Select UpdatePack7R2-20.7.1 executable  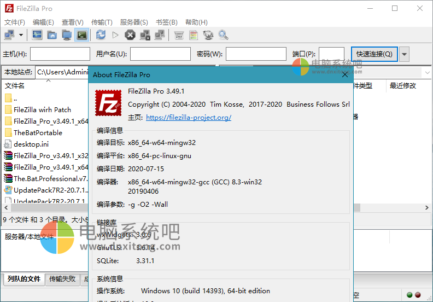tap(46, 190)
